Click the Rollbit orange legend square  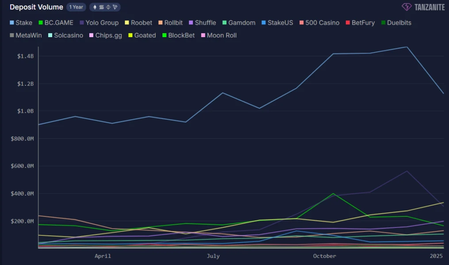(x=160, y=23)
